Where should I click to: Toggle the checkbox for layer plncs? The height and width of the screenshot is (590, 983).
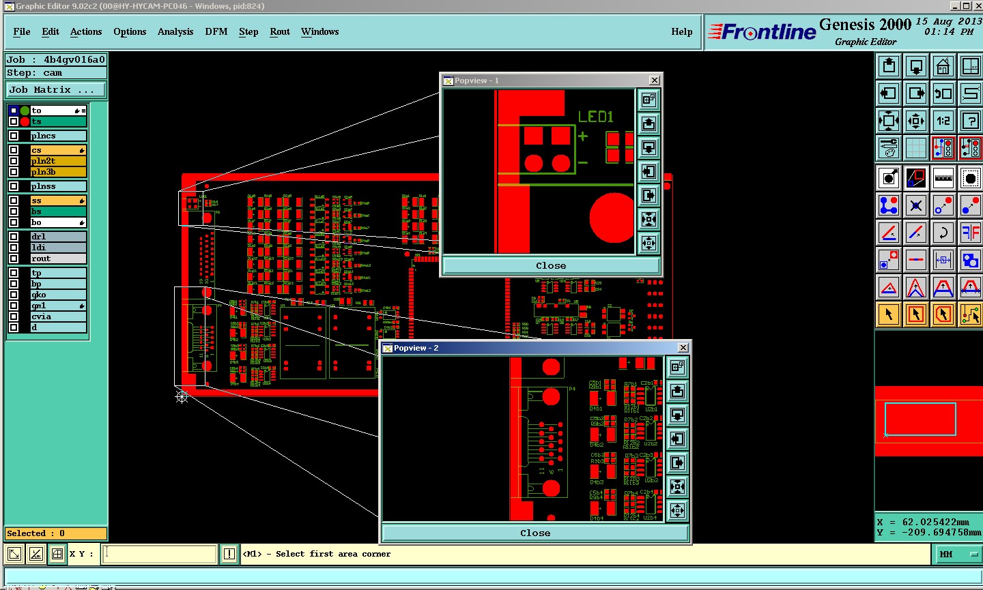click(14, 136)
